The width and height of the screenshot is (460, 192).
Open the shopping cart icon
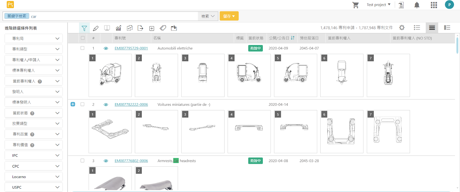click(x=356, y=5)
